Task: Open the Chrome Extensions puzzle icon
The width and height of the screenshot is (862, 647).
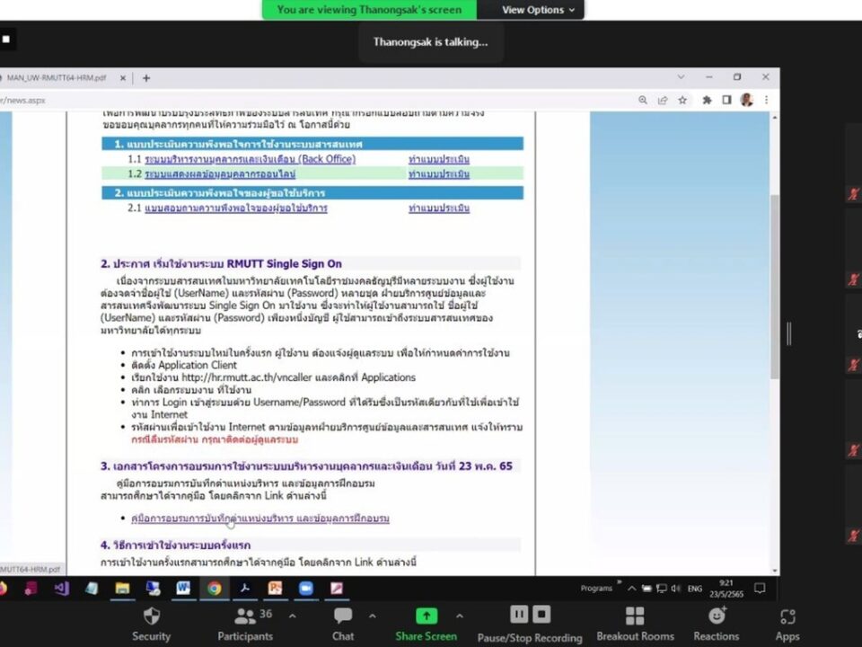Action: tap(707, 100)
